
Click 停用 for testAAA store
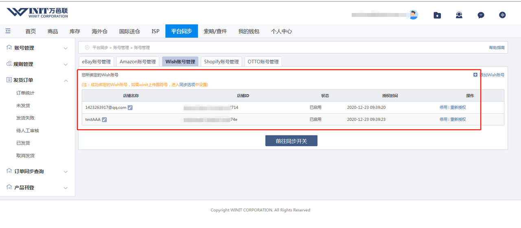pos(443,119)
